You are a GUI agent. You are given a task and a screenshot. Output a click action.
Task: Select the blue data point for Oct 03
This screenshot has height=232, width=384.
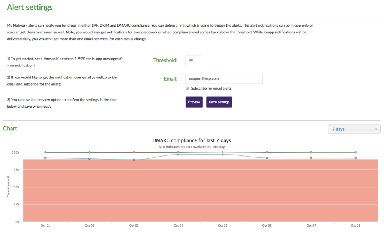click(134, 160)
